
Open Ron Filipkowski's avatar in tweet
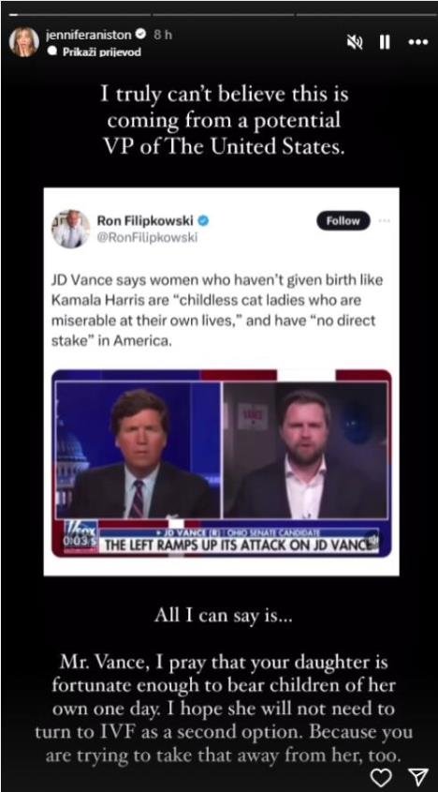tap(70, 229)
